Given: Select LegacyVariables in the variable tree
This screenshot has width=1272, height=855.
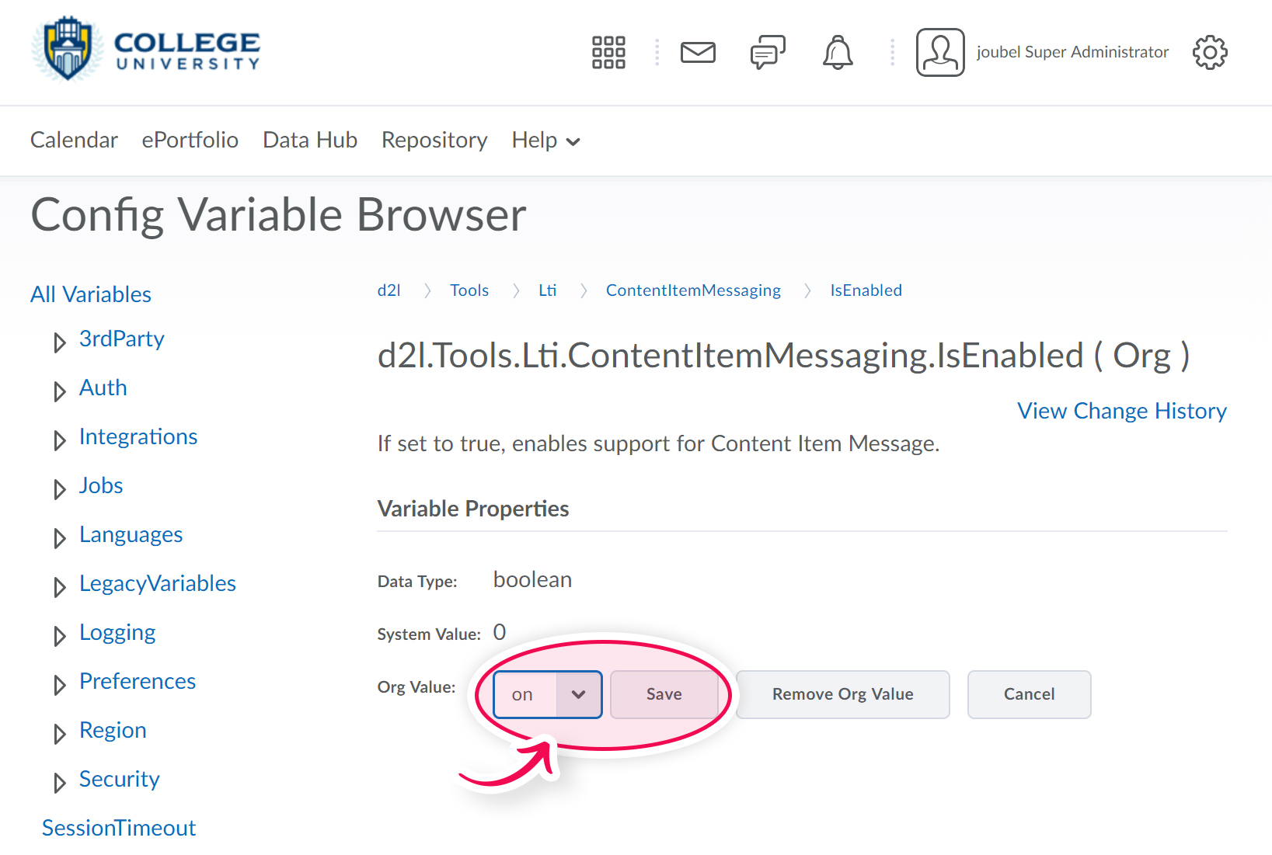Looking at the screenshot, I should (157, 584).
